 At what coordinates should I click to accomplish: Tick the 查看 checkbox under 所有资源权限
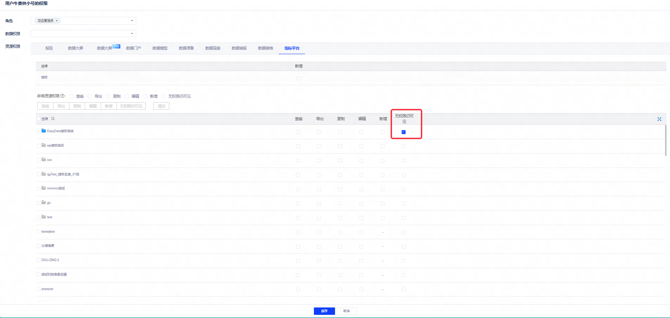click(71, 96)
